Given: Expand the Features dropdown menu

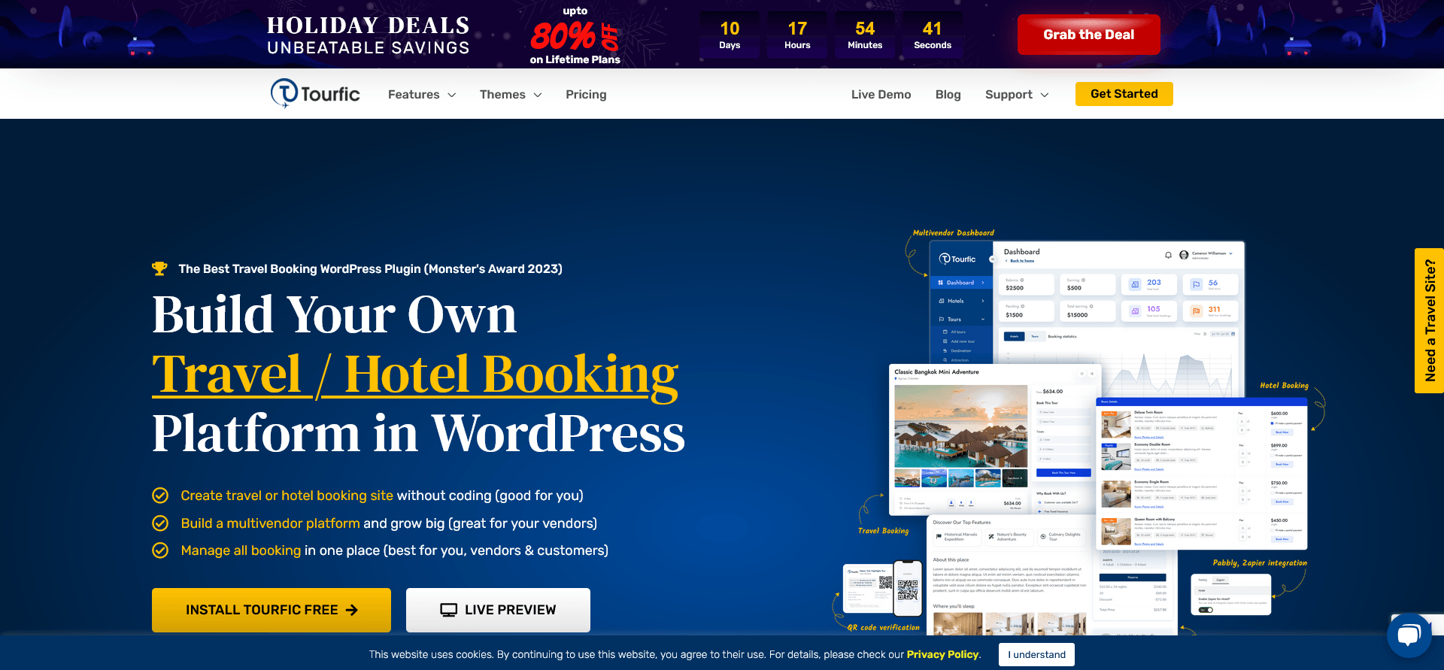Looking at the screenshot, I should click(422, 94).
